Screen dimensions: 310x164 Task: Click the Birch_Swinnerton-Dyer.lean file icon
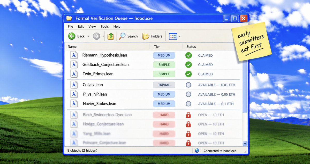[74, 115]
